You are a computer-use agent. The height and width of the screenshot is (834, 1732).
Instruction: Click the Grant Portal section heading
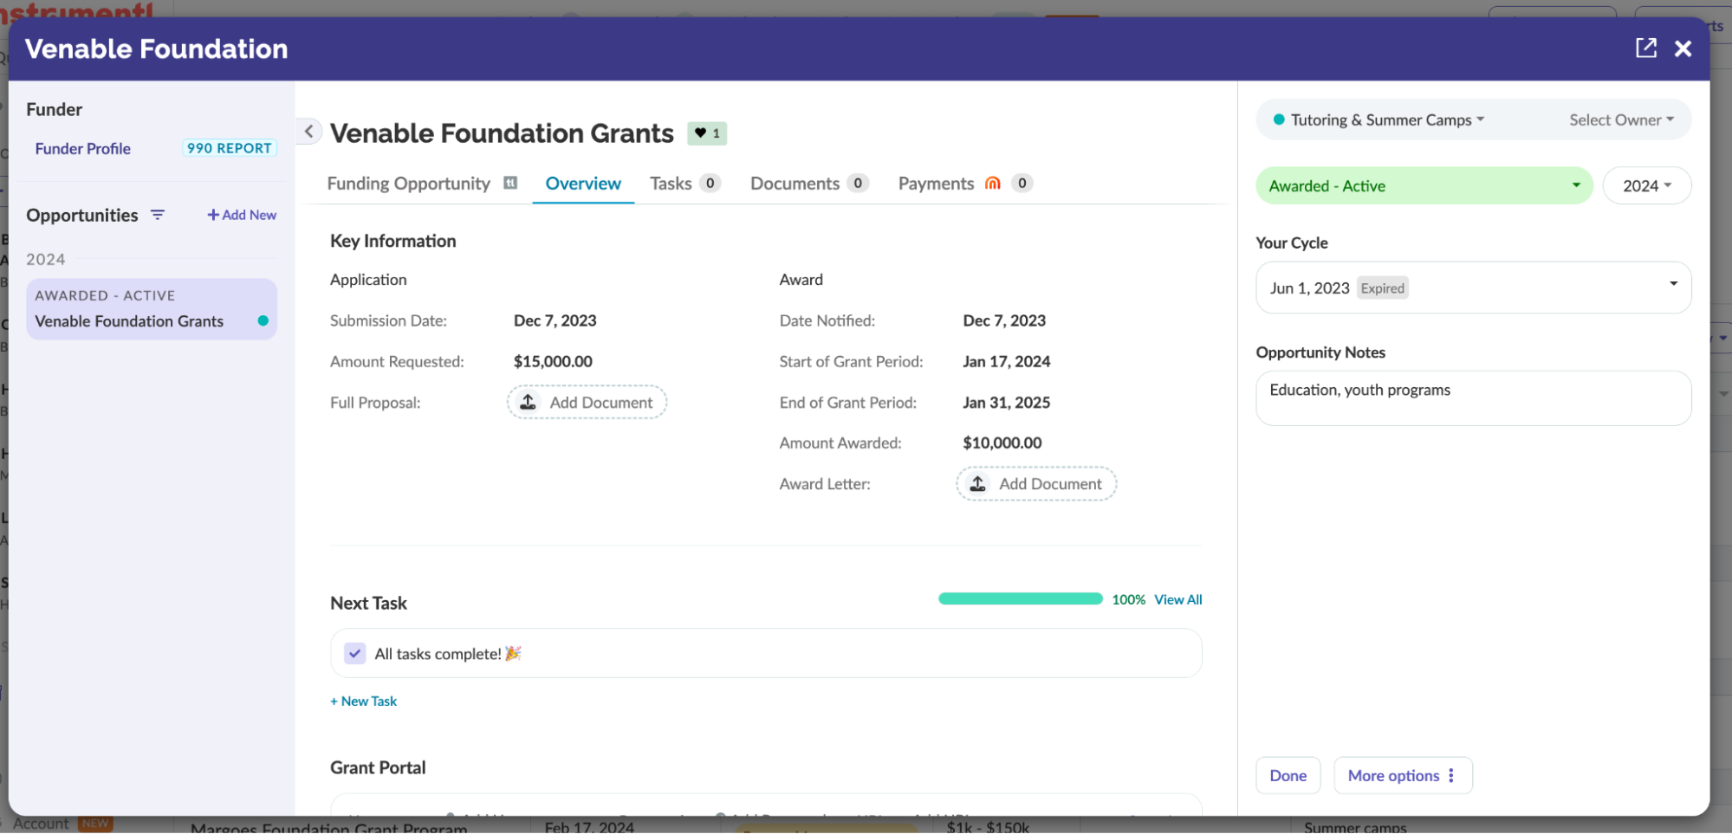coord(378,767)
